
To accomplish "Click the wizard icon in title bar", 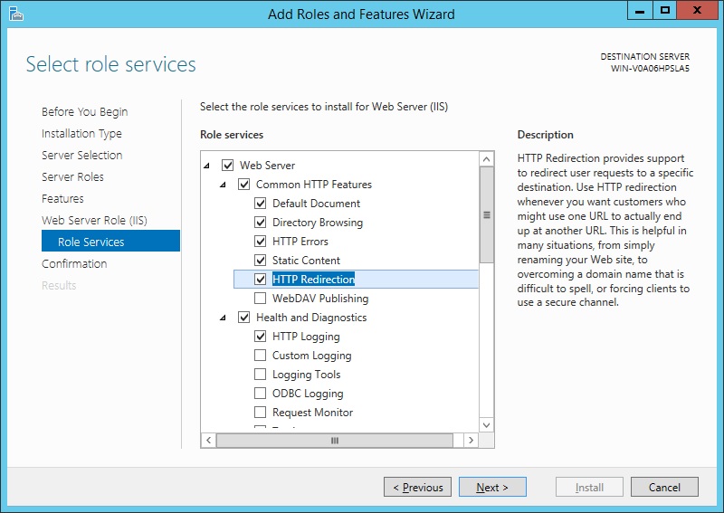I will click(x=16, y=14).
